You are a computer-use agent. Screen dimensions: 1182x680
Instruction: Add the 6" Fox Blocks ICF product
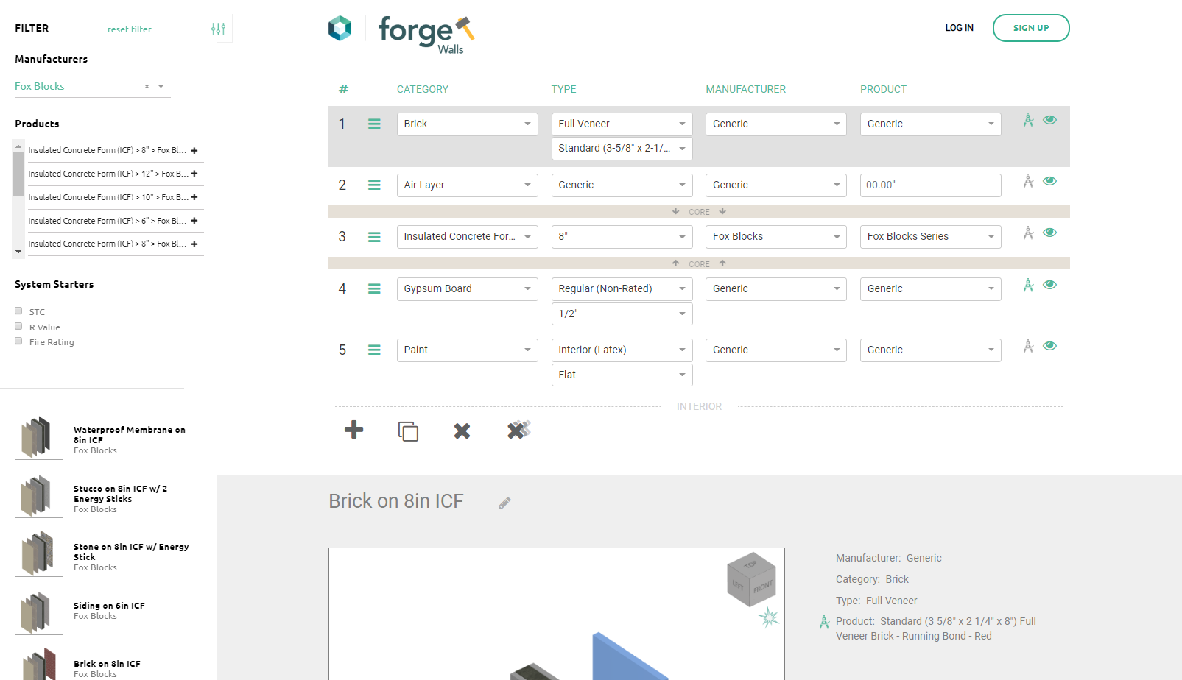tap(194, 221)
